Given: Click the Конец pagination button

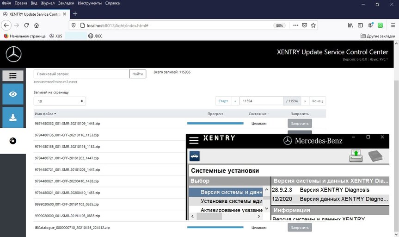Looking at the screenshot, I should coord(317,101).
